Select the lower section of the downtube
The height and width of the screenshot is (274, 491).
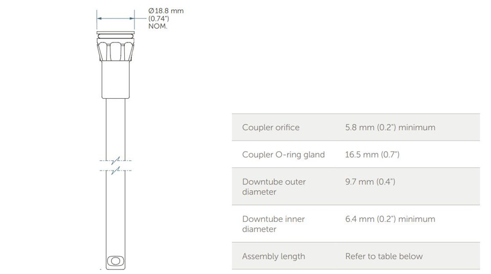click(x=116, y=219)
